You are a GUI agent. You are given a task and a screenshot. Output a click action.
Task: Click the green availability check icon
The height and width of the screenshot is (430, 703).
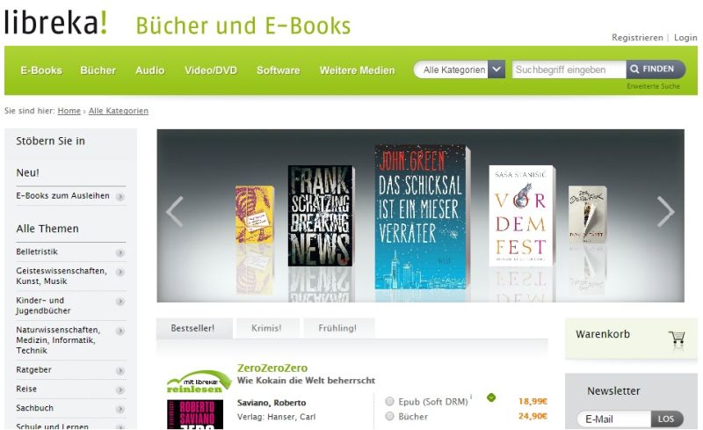(491, 397)
